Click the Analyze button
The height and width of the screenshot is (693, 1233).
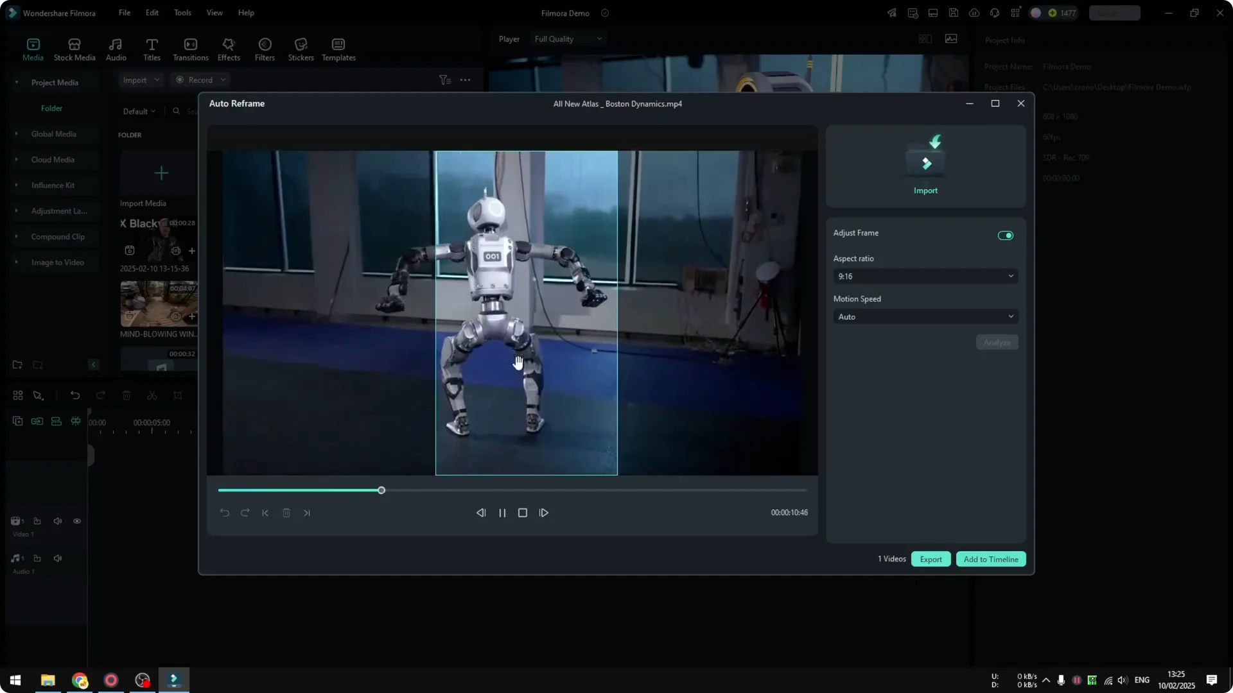(997, 343)
